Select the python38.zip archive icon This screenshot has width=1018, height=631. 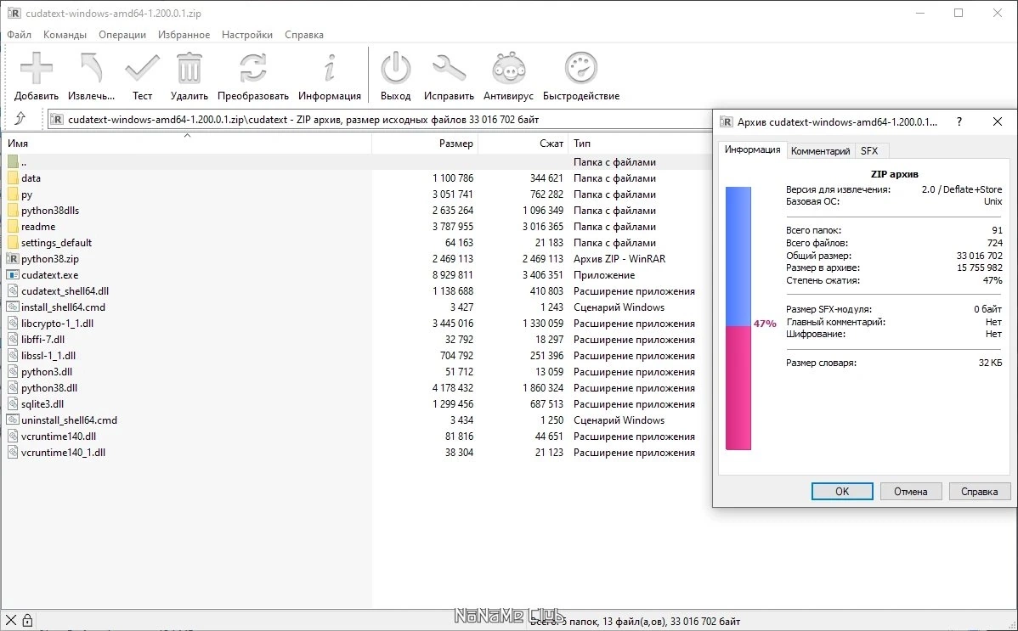pyautogui.click(x=13, y=258)
